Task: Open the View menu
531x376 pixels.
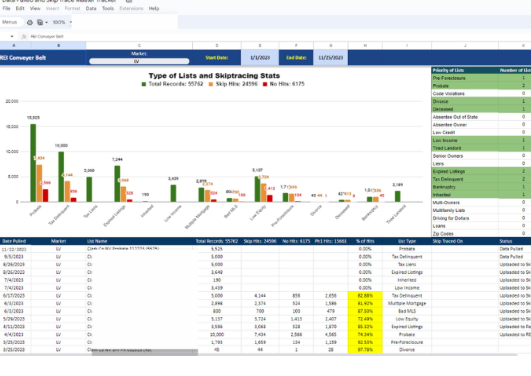Action: [x=35, y=8]
